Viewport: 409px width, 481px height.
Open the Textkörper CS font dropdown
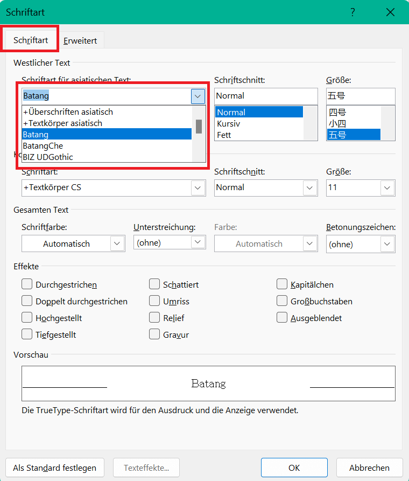click(198, 188)
